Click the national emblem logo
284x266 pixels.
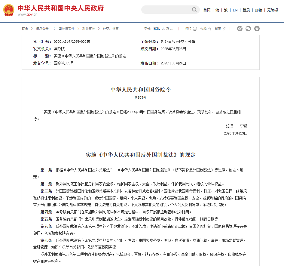pyautogui.click(x=8, y=10)
